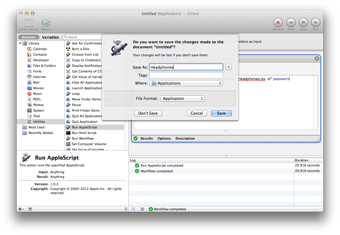The width and height of the screenshot is (340, 235).
Task: Select the Burn a Disc action
Action: [81, 49]
